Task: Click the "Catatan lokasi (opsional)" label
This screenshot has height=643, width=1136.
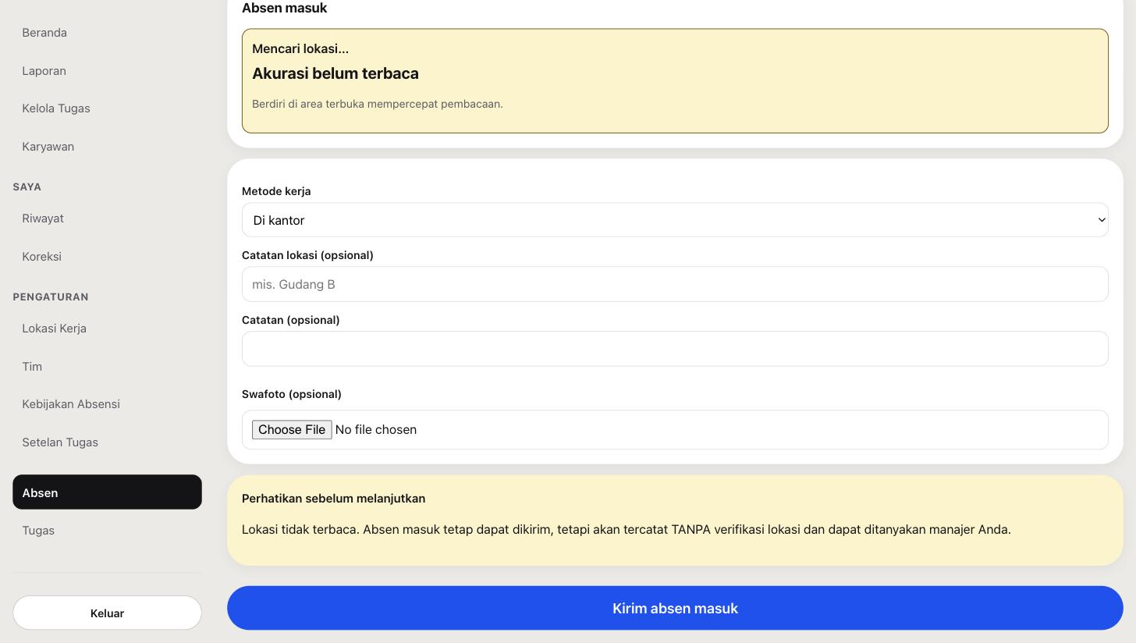Action: 307,255
